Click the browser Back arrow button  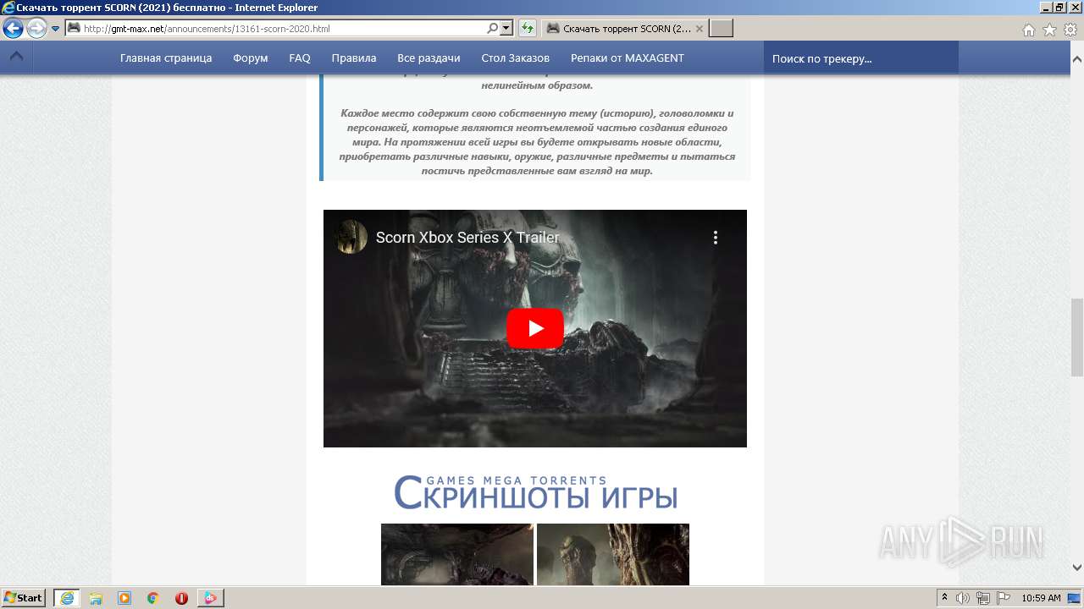tap(13, 29)
